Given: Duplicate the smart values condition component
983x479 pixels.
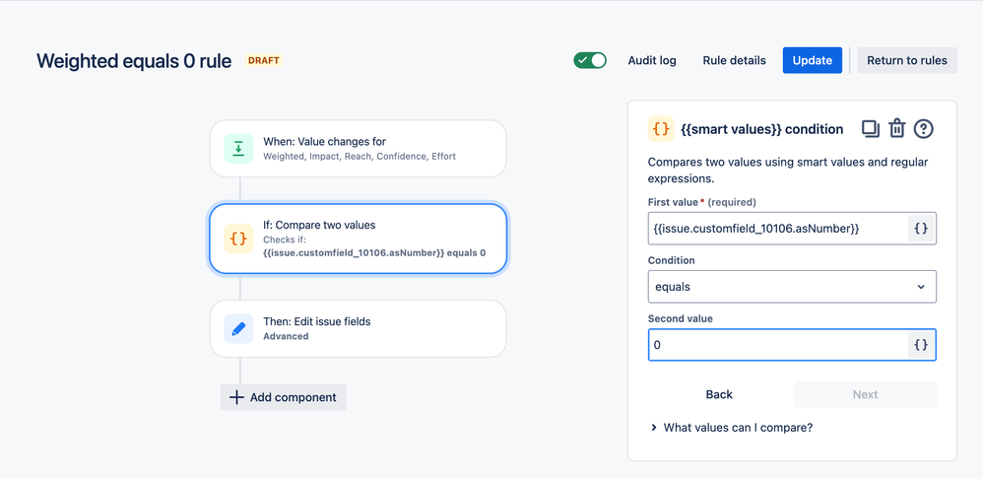Looking at the screenshot, I should 870,129.
